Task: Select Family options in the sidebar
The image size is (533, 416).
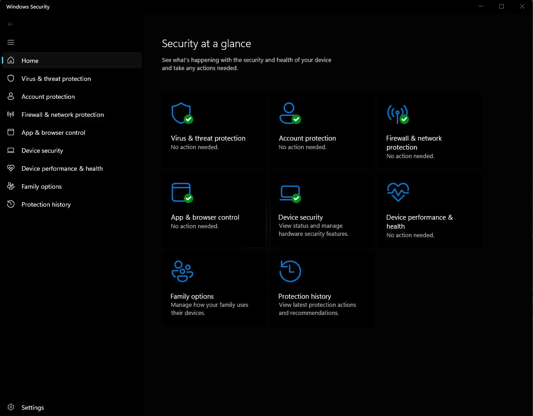Action: [x=72, y=186]
